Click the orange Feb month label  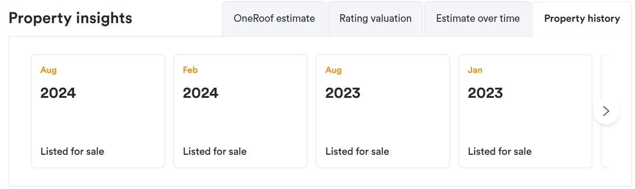pyautogui.click(x=190, y=70)
